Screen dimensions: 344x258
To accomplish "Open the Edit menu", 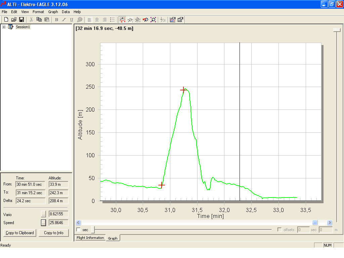I will [14, 12].
